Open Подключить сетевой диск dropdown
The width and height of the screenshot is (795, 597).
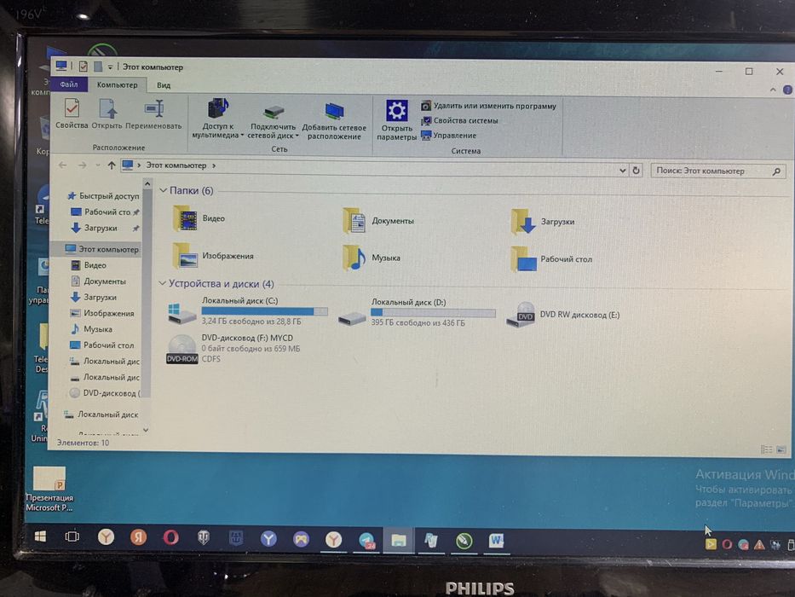[x=273, y=122]
